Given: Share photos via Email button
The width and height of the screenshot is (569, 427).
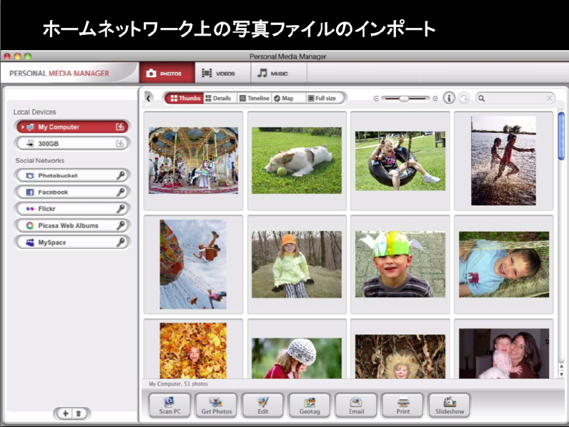Looking at the screenshot, I should tap(356, 405).
